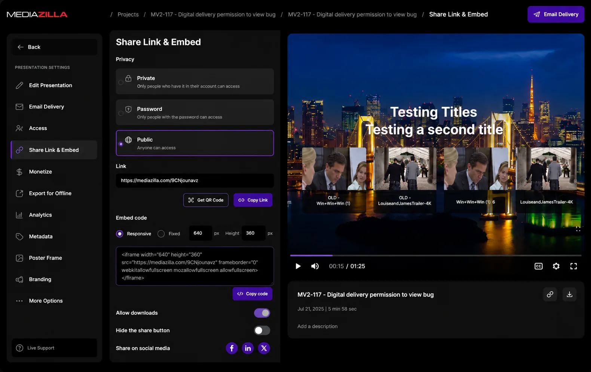
Task: Seek on the video progress bar
Action: (436, 255)
